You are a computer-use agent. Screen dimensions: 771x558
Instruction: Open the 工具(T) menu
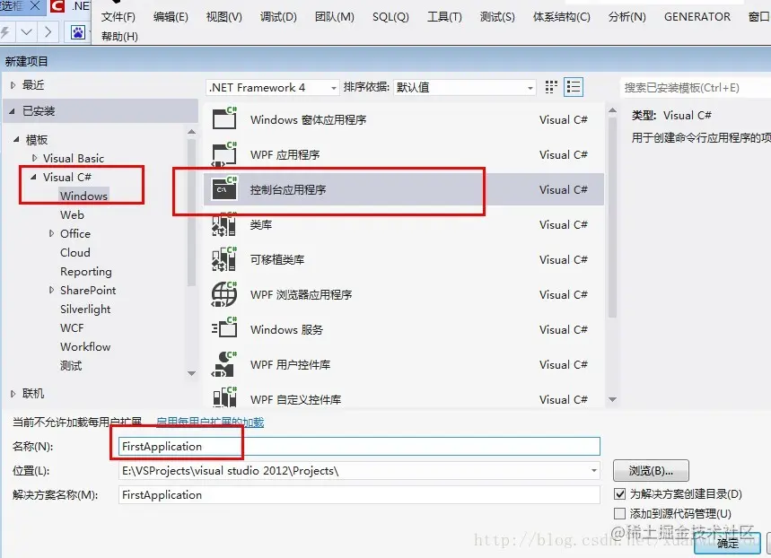pyautogui.click(x=444, y=17)
